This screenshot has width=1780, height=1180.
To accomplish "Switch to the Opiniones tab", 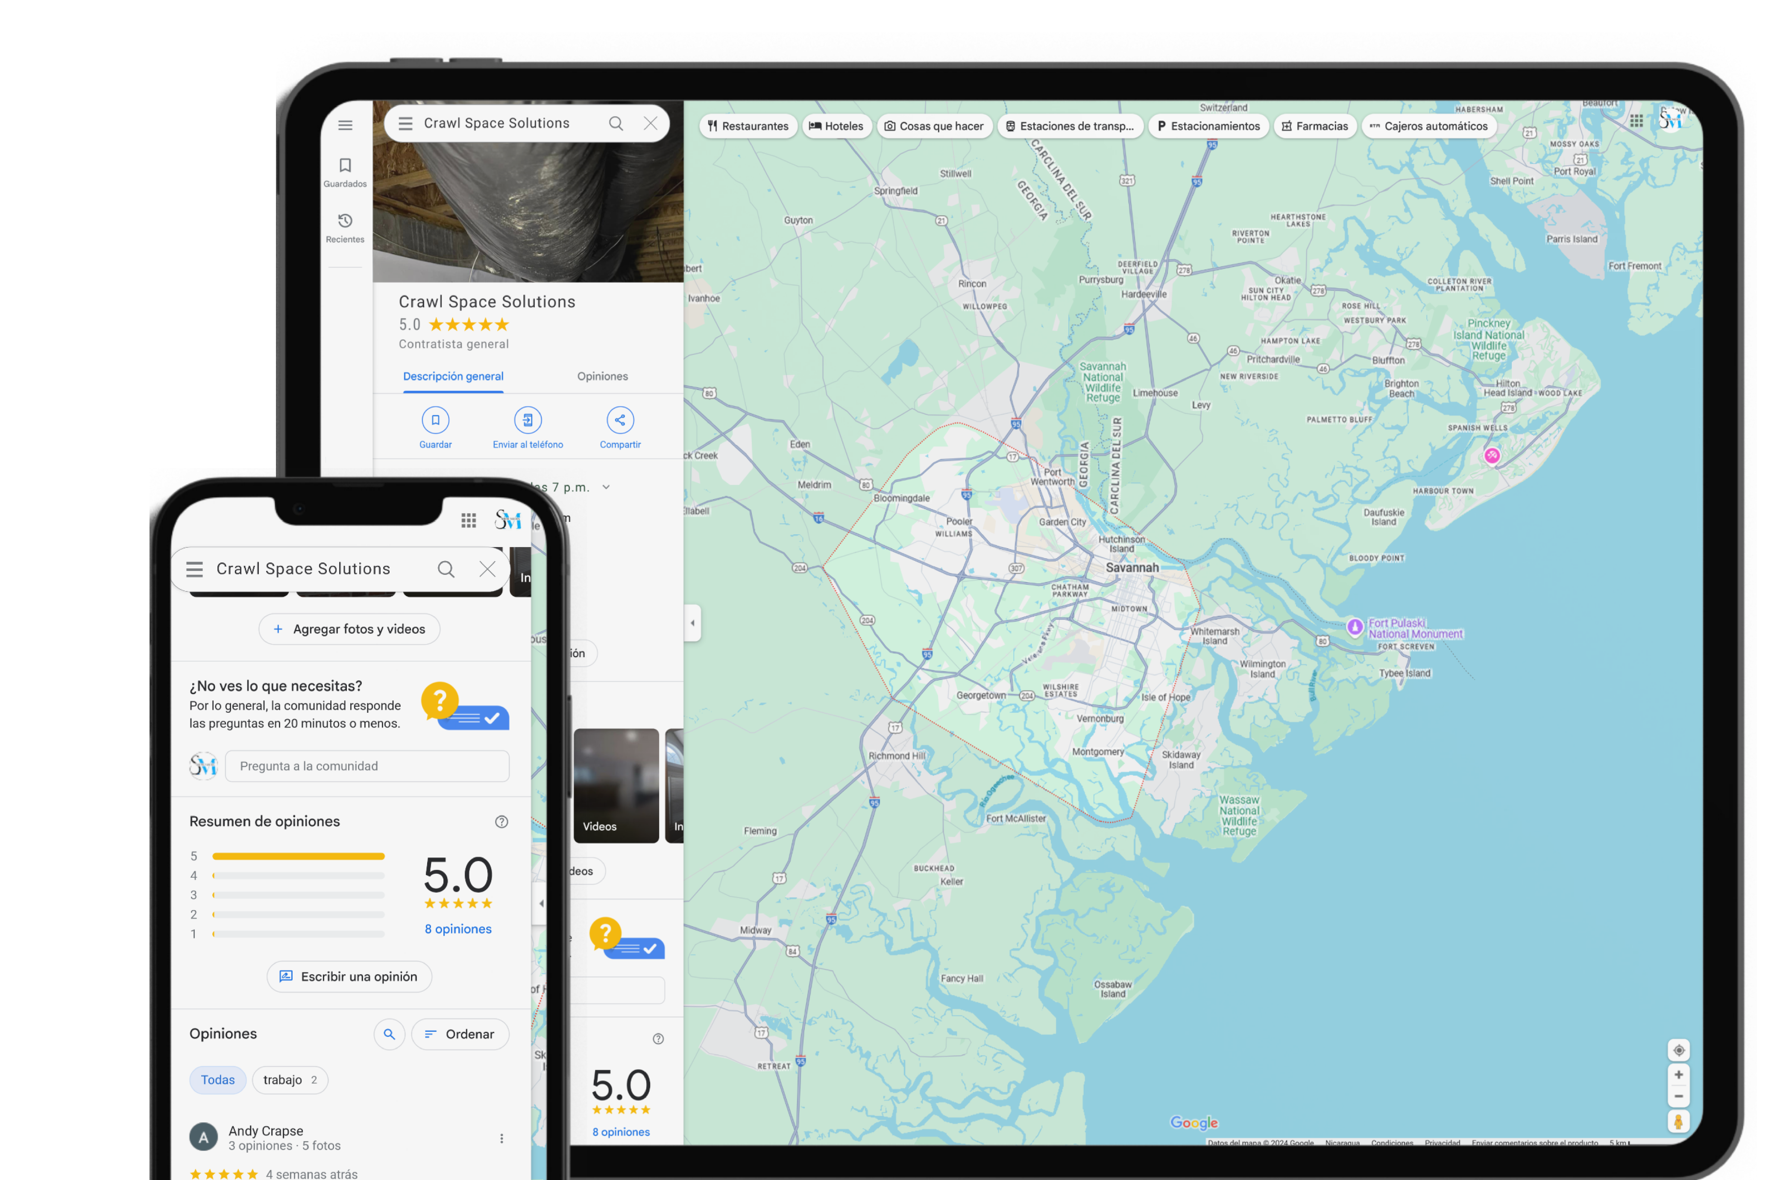I will tap(602, 376).
